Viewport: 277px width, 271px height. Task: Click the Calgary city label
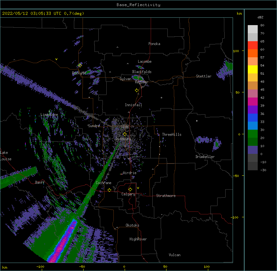click(x=128, y=194)
